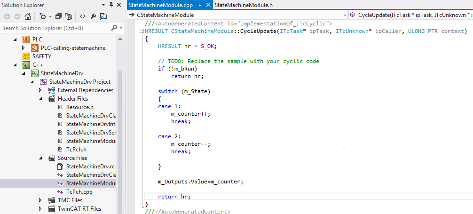Click the Forward navigation arrow in Solution Explorer
Image resolution: width=473 pixels, height=214 pixels.
click(17, 16)
